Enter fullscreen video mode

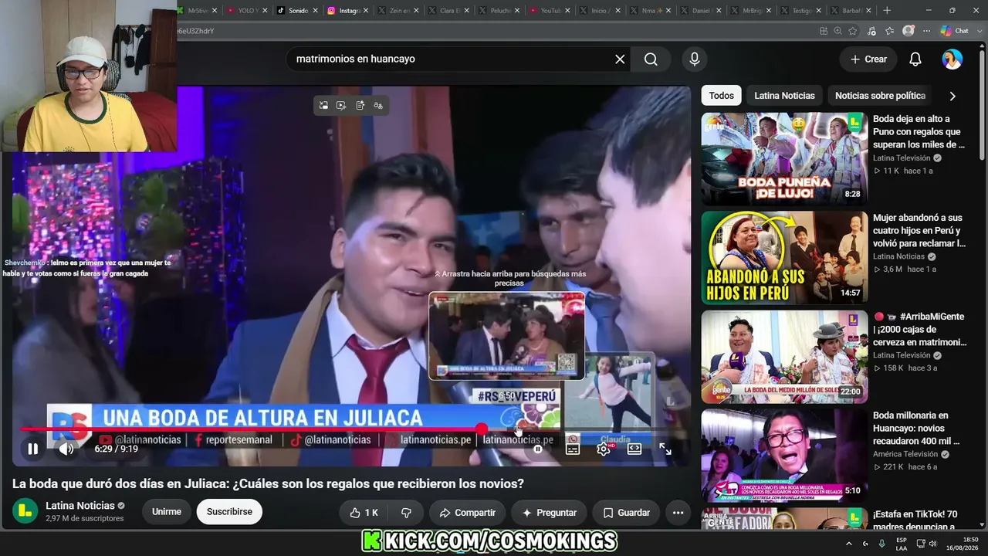665,449
